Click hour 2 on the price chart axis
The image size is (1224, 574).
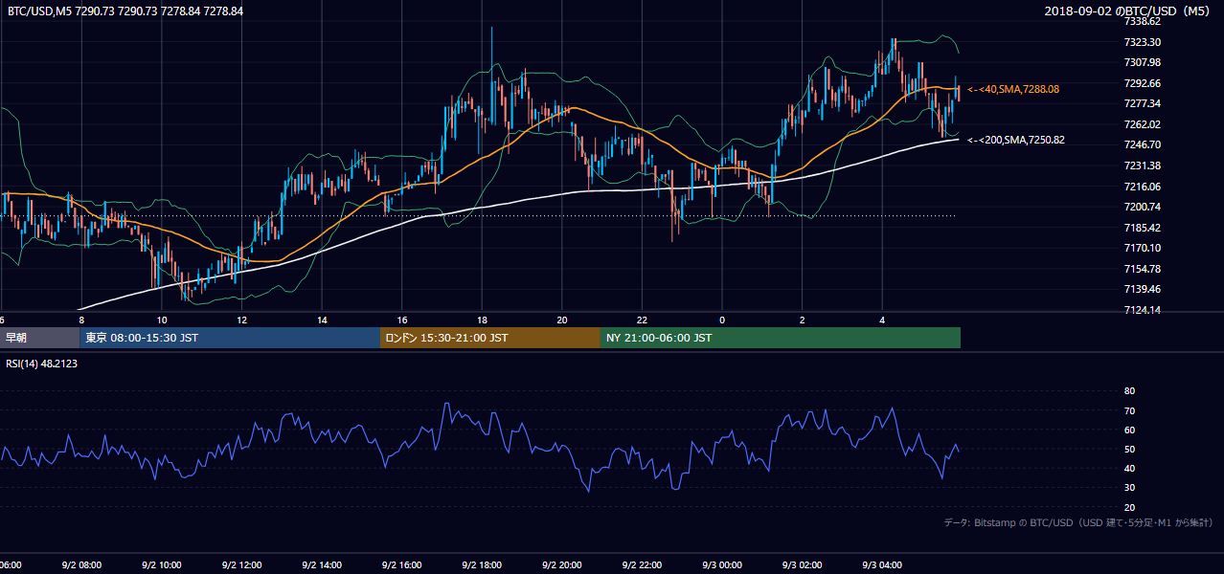[x=803, y=320]
